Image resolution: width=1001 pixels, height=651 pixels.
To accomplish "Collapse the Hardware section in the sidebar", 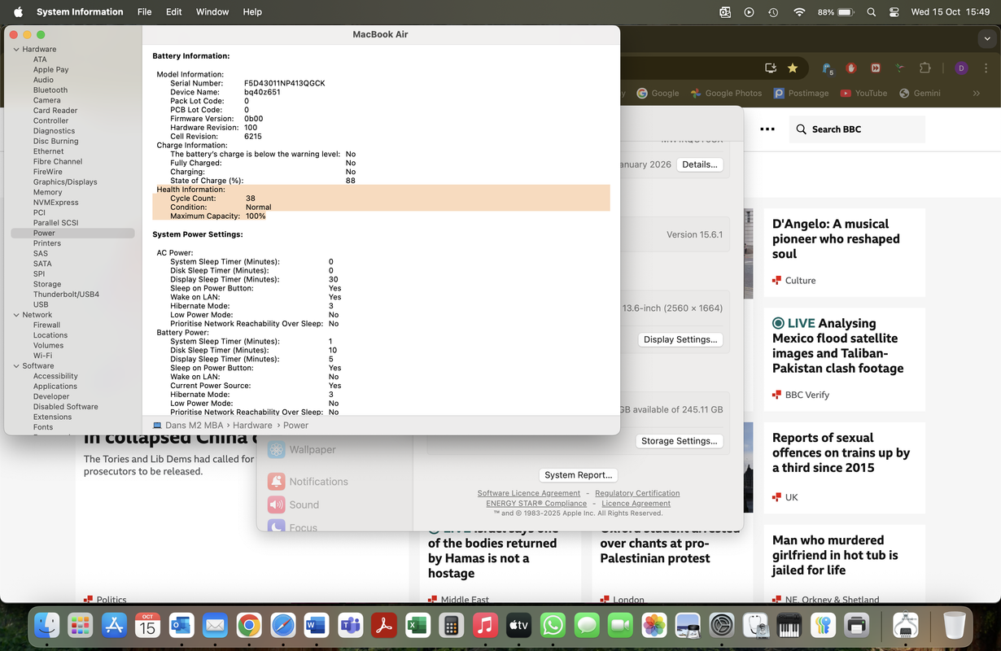I will [x=15, y=50].
